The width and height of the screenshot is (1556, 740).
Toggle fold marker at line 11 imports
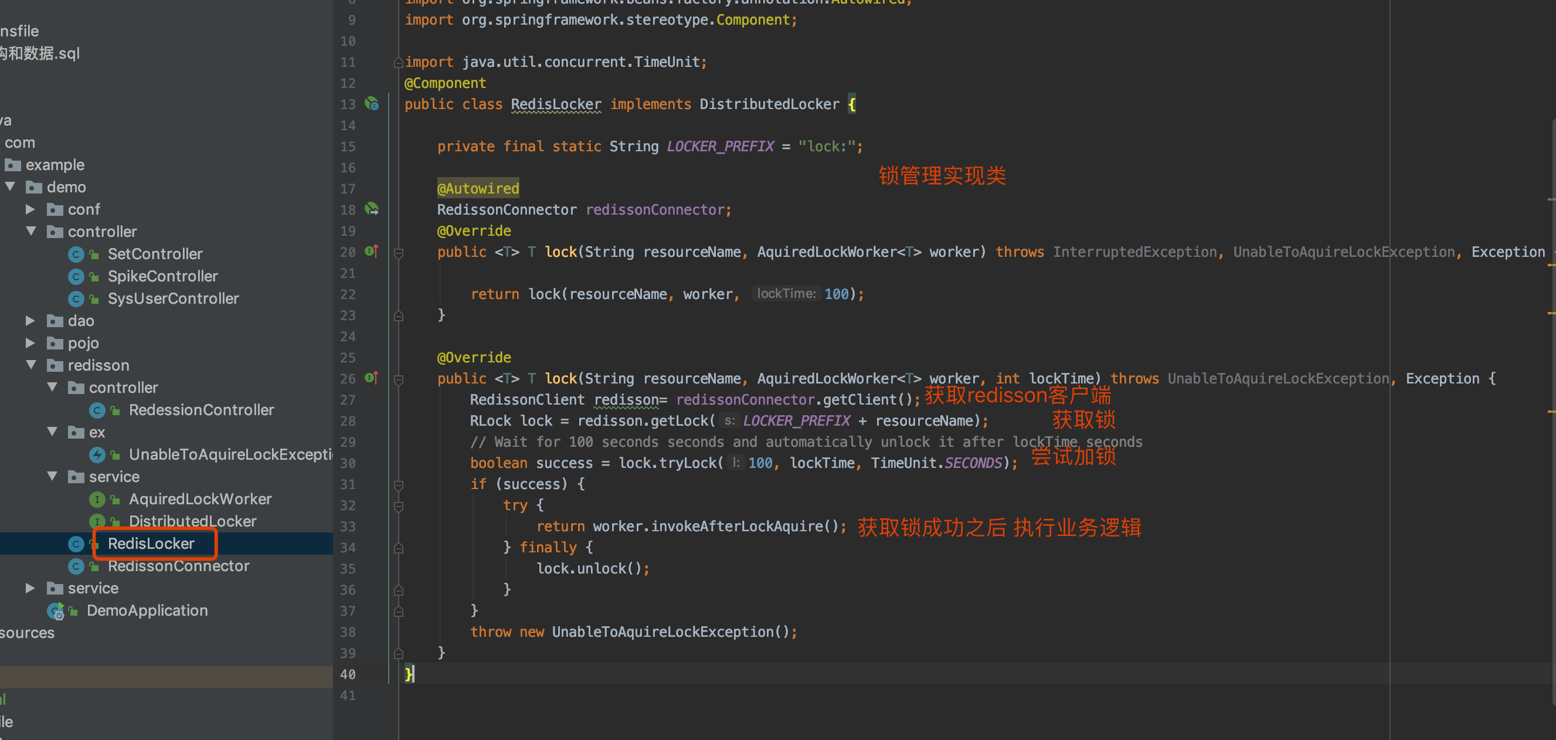pyautogui.click(x=398, y=62)
